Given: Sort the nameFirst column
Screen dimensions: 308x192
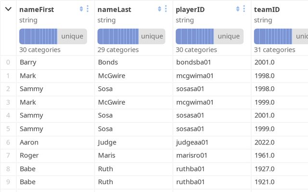Looking at the screenshot, I should point(81,9).
